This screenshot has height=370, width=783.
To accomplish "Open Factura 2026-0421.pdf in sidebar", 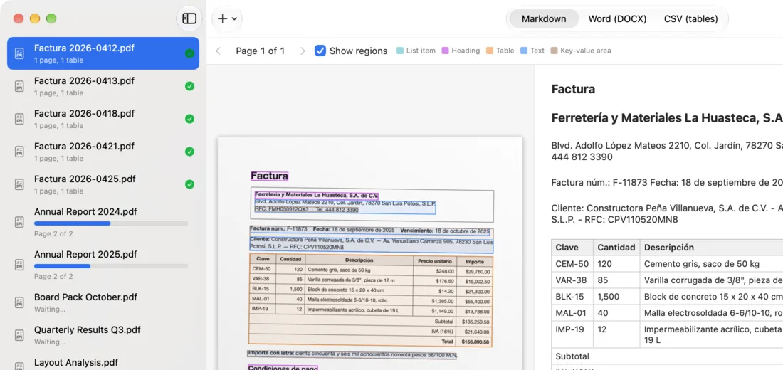I will coord(103,152).
